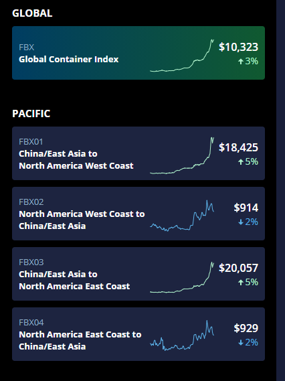Click the up arrow under $20,057
Image resolution: width=285 pixels, height=381 pixels.
[x=241, y=283]
